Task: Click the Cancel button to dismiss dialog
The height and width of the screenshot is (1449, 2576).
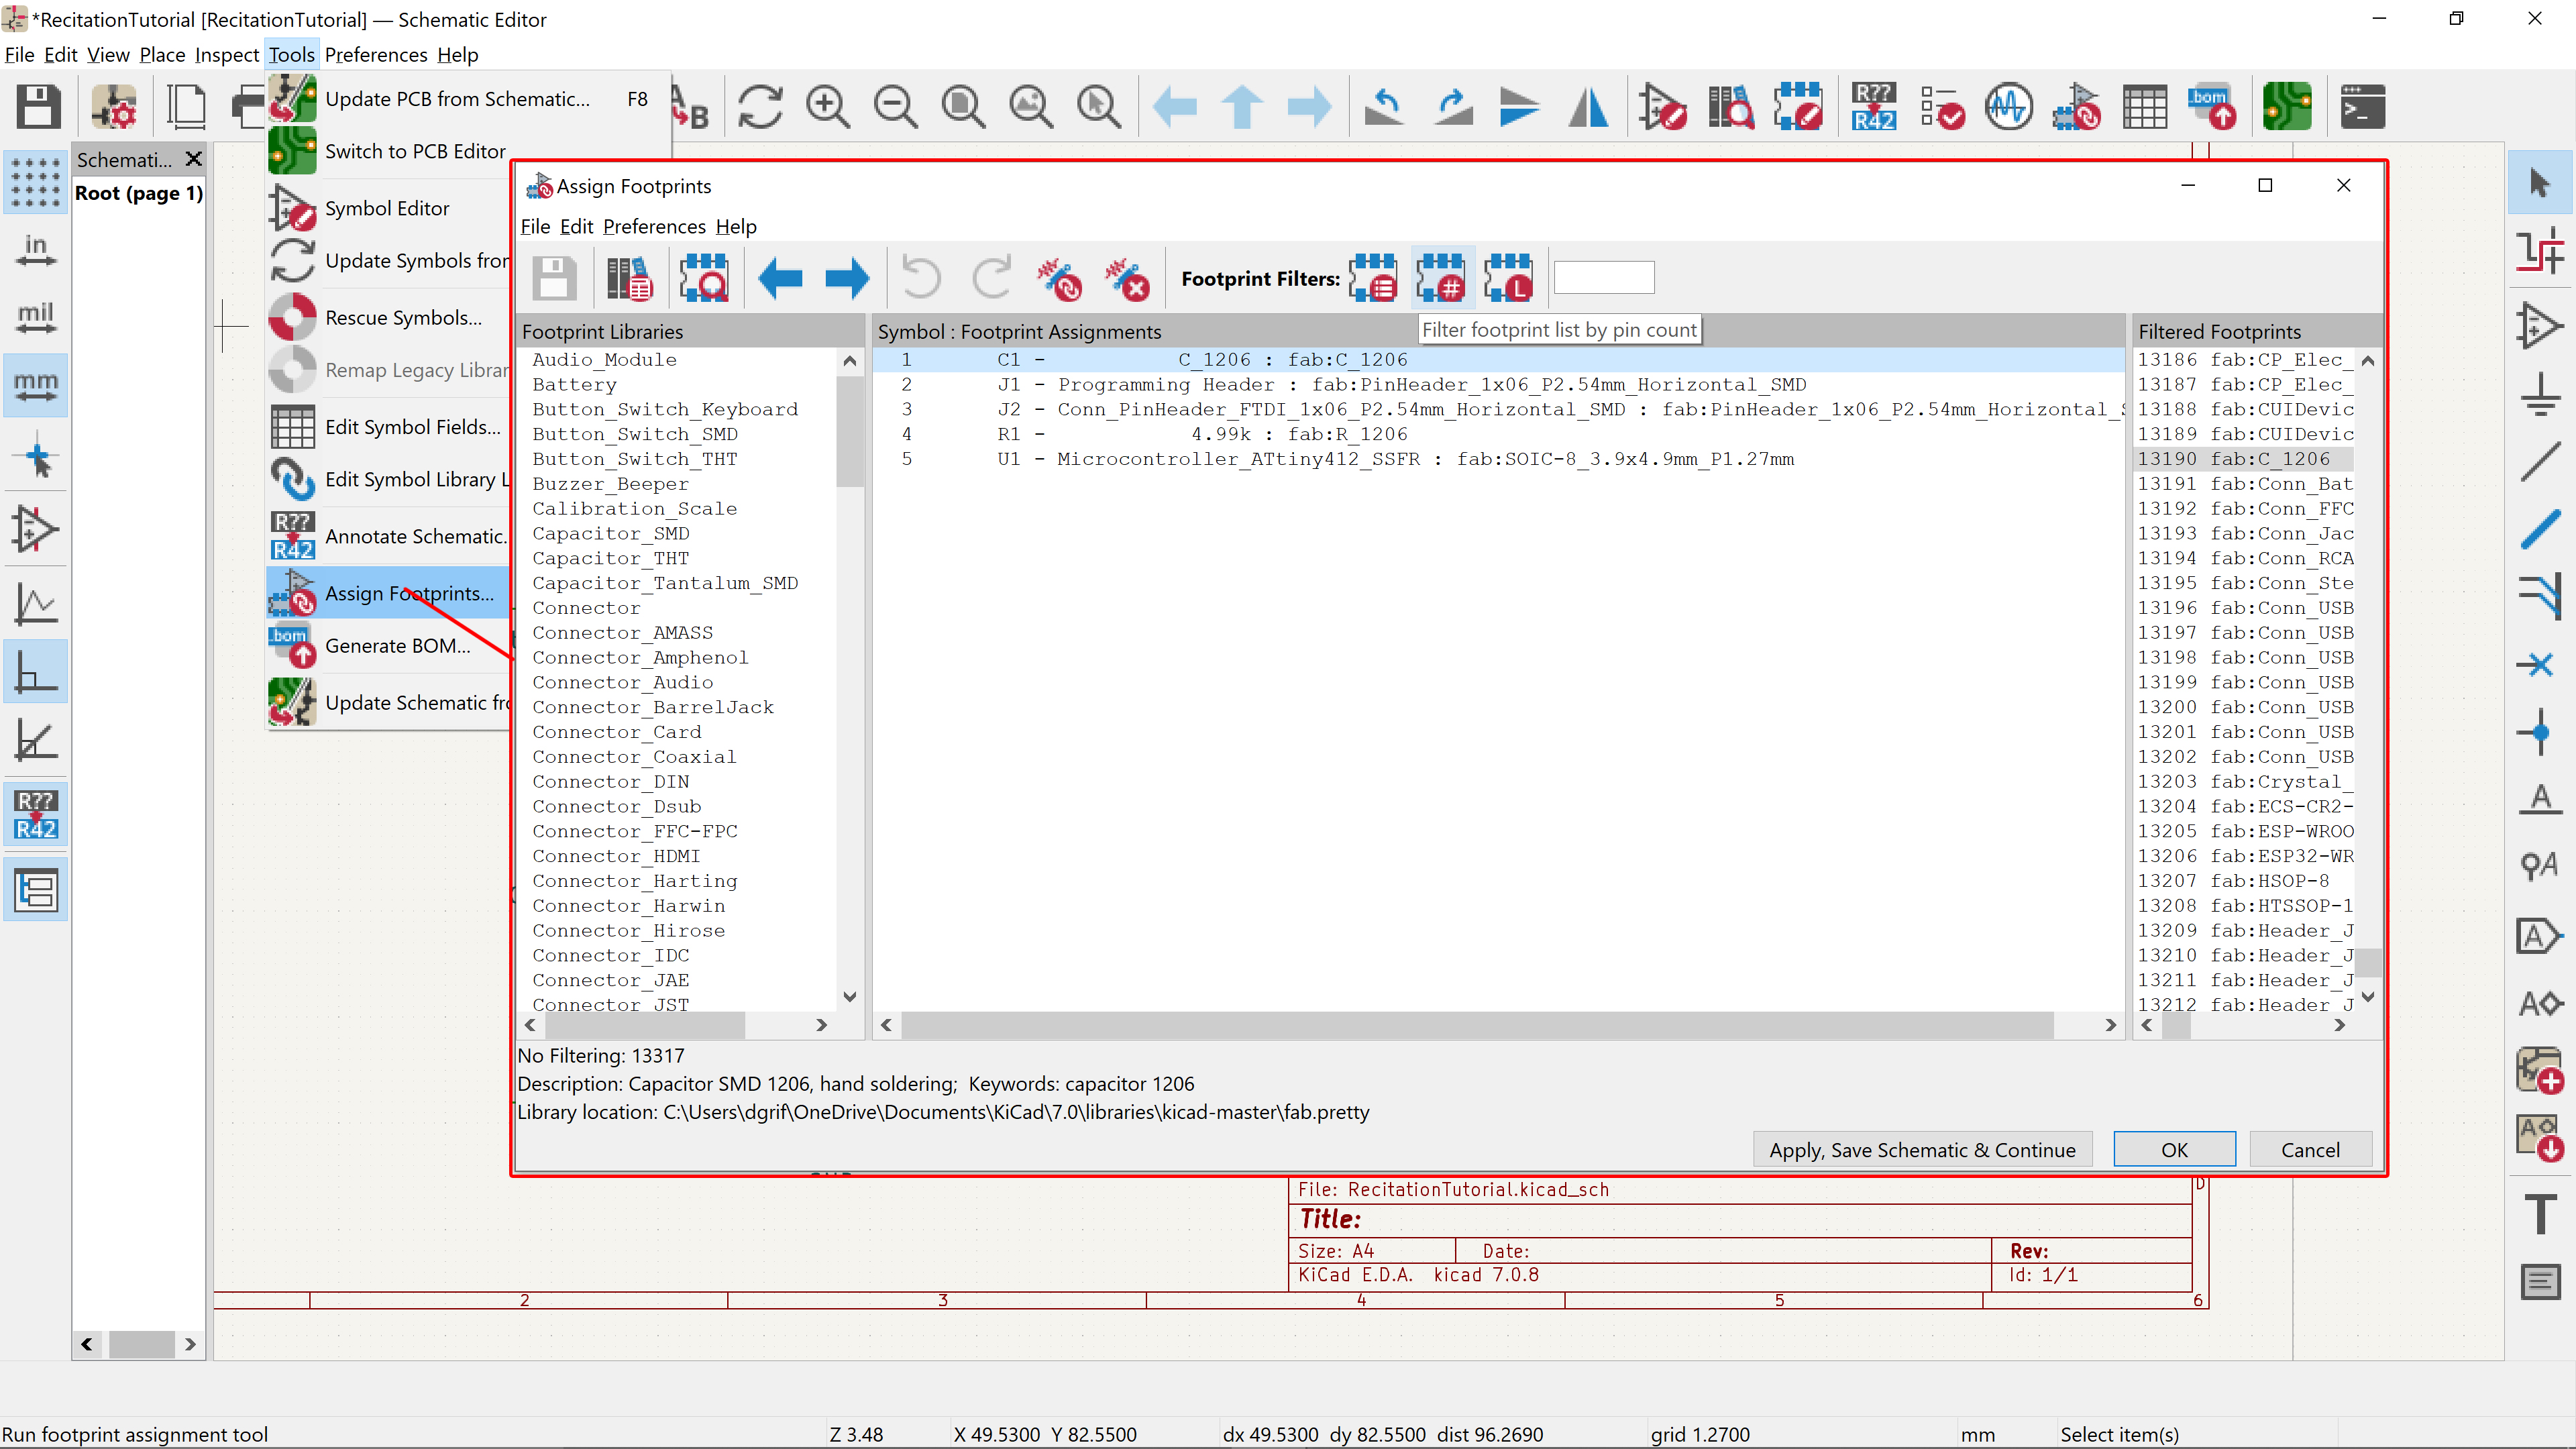Action: 2310,1148
